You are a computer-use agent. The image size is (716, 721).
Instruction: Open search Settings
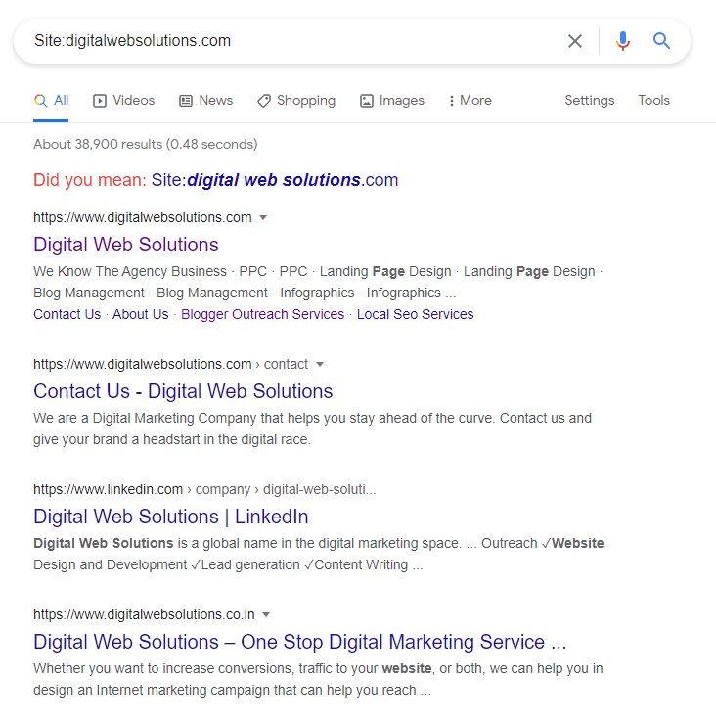[x=589, y=100]
